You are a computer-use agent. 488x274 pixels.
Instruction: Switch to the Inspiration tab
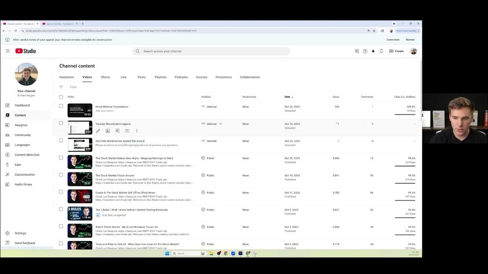coord(67,77)
